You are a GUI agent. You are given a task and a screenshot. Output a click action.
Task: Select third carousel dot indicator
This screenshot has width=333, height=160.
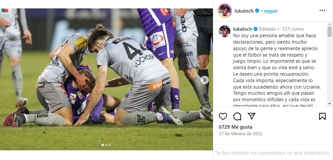click(110, 145)
